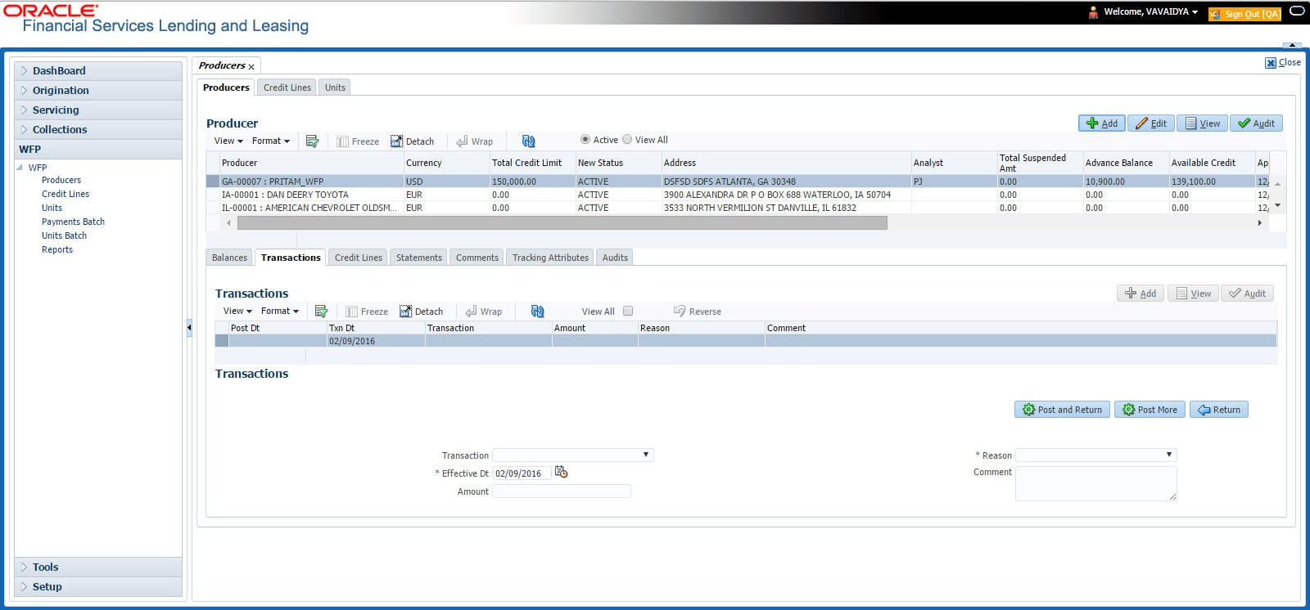The height and width of the screenshot is (610, 1310).
Task: Click the Close link at top right
Action: pyautogui.click(x=1283, y=62)
